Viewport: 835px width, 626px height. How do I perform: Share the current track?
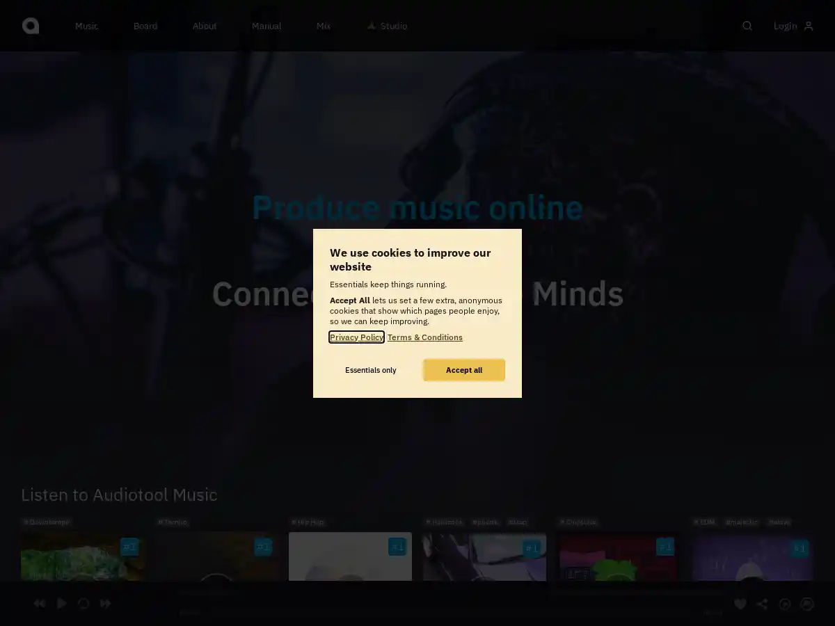(x=762, y=604)
